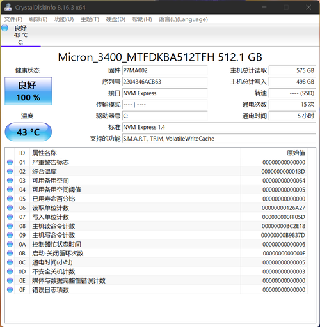Click status orb beside 不安全关机计数 row
This screenshot has width=320, height=327.
pyautogui.click(x=10, y=271)
